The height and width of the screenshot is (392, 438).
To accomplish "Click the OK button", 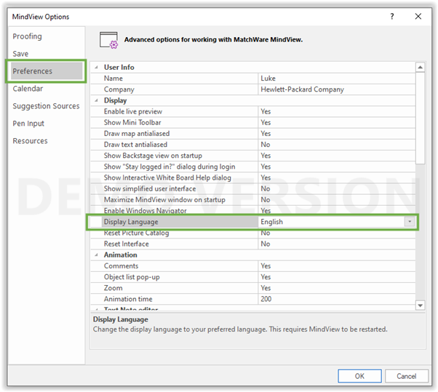I will coord(359,376).
